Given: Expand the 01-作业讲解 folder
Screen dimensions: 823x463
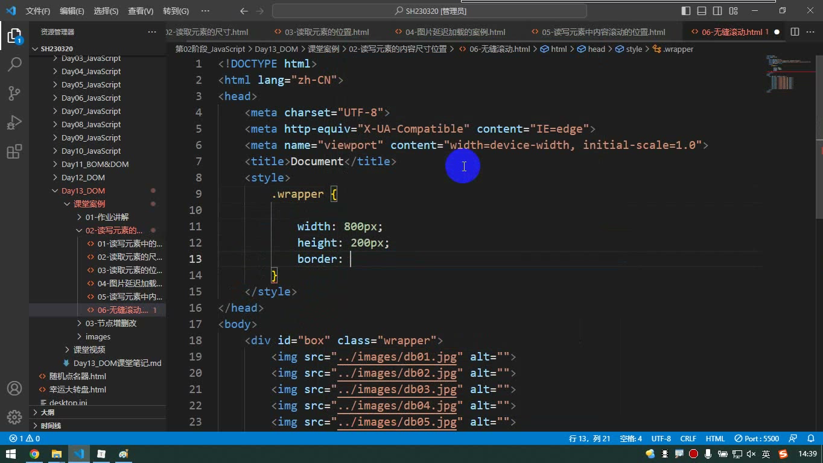Looking at the screenshot, I should tap(97, 217).
